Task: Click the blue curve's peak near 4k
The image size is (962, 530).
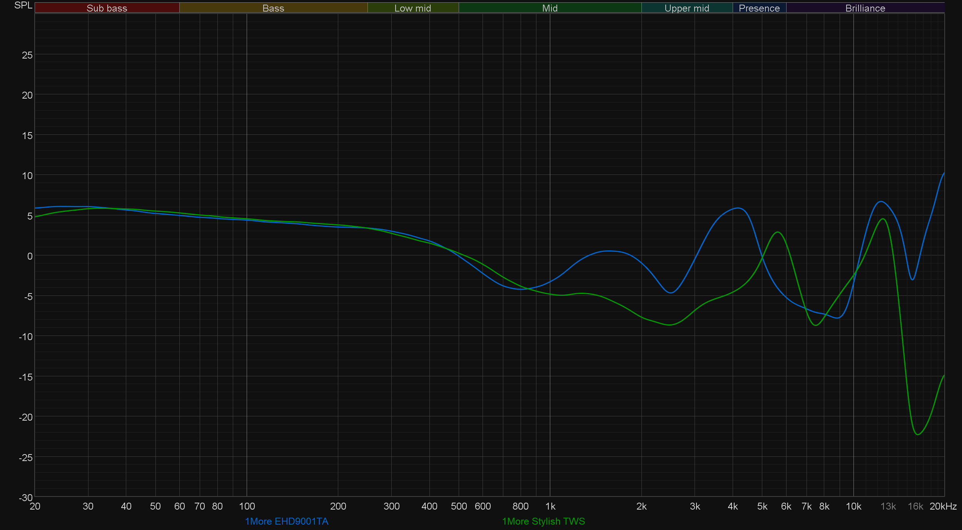Action: 738,208
